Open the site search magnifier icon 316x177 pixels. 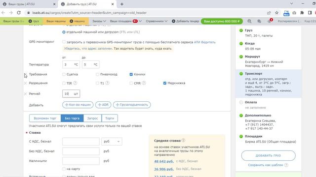pos(249,21)
